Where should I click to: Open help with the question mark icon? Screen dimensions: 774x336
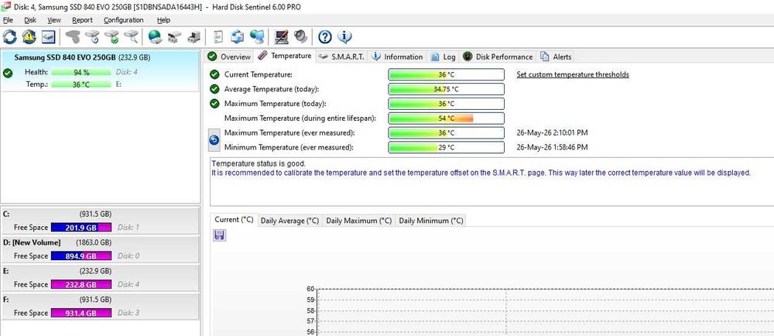click(x=325, y=36)
